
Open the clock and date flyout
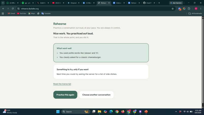click(x=198, y=112)
